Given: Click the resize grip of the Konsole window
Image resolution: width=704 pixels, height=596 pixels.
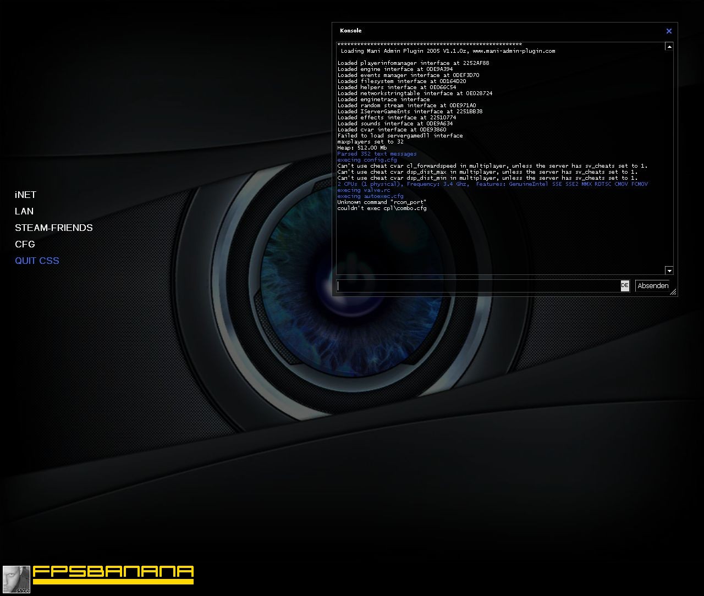Looking at the screenshot, I should (x=673, y=293).
